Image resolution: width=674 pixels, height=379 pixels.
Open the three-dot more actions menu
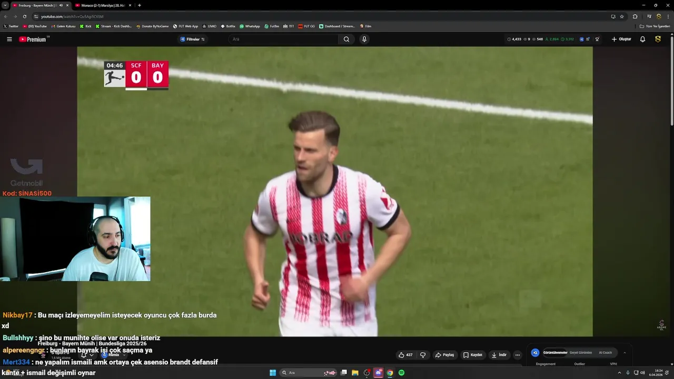(518, 355)
